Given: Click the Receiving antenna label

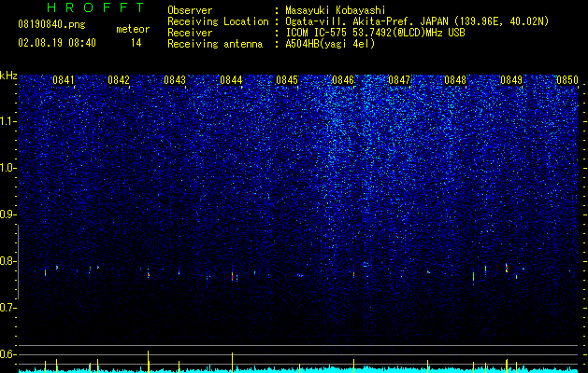Looking at the screenshot, I should pyautogui.click(x=215, y=44).
